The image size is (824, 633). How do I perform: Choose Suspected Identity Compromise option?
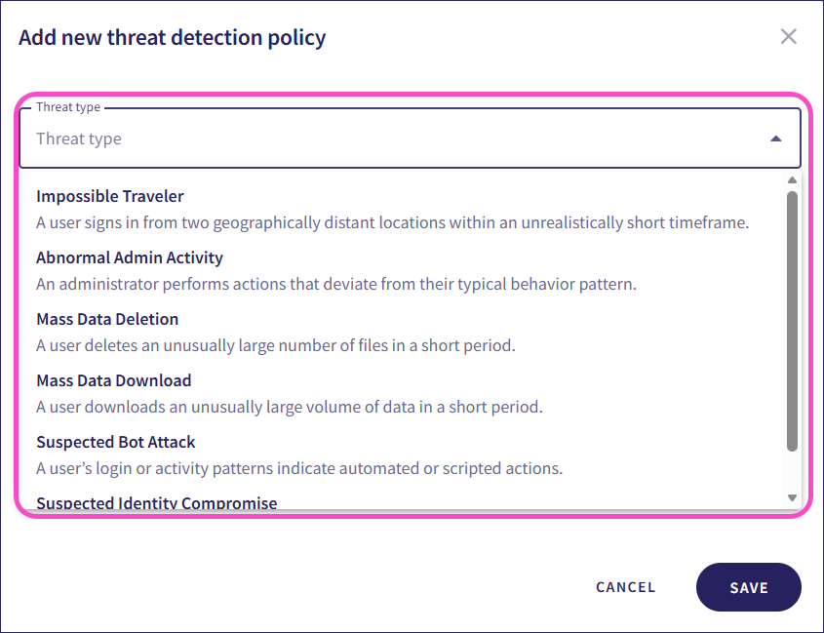(x=156, y=503)
